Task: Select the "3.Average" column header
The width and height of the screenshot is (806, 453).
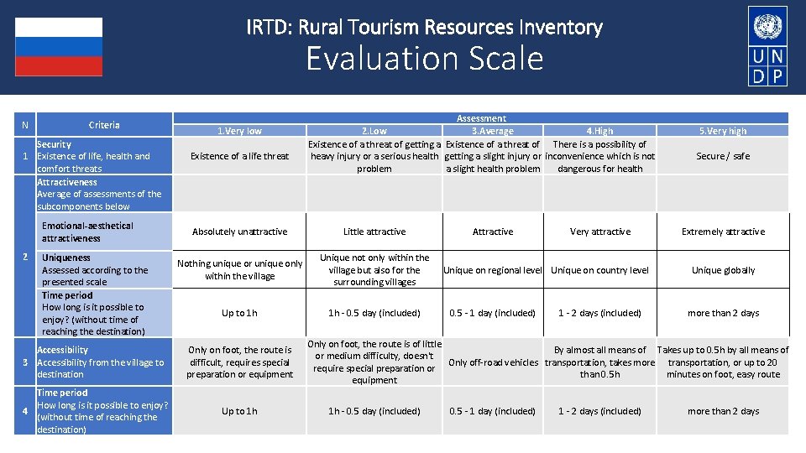Action: [x=493, y=131]
